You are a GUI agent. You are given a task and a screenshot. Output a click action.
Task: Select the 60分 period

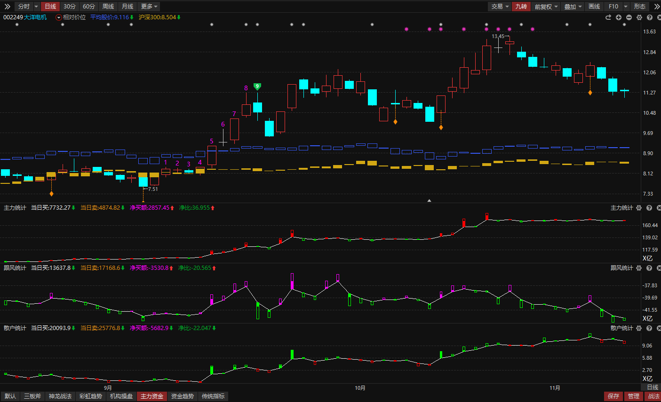pyautogui.click(x=89, y=7)
